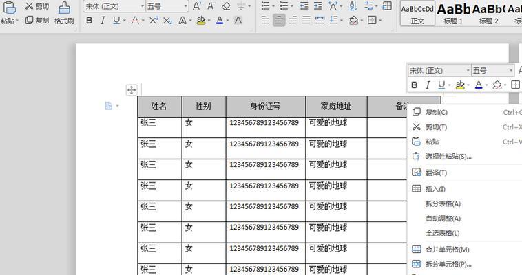522x275 pixels.
Task: Expand the paste (粘贴) options arrow
Action: [17, 21]
